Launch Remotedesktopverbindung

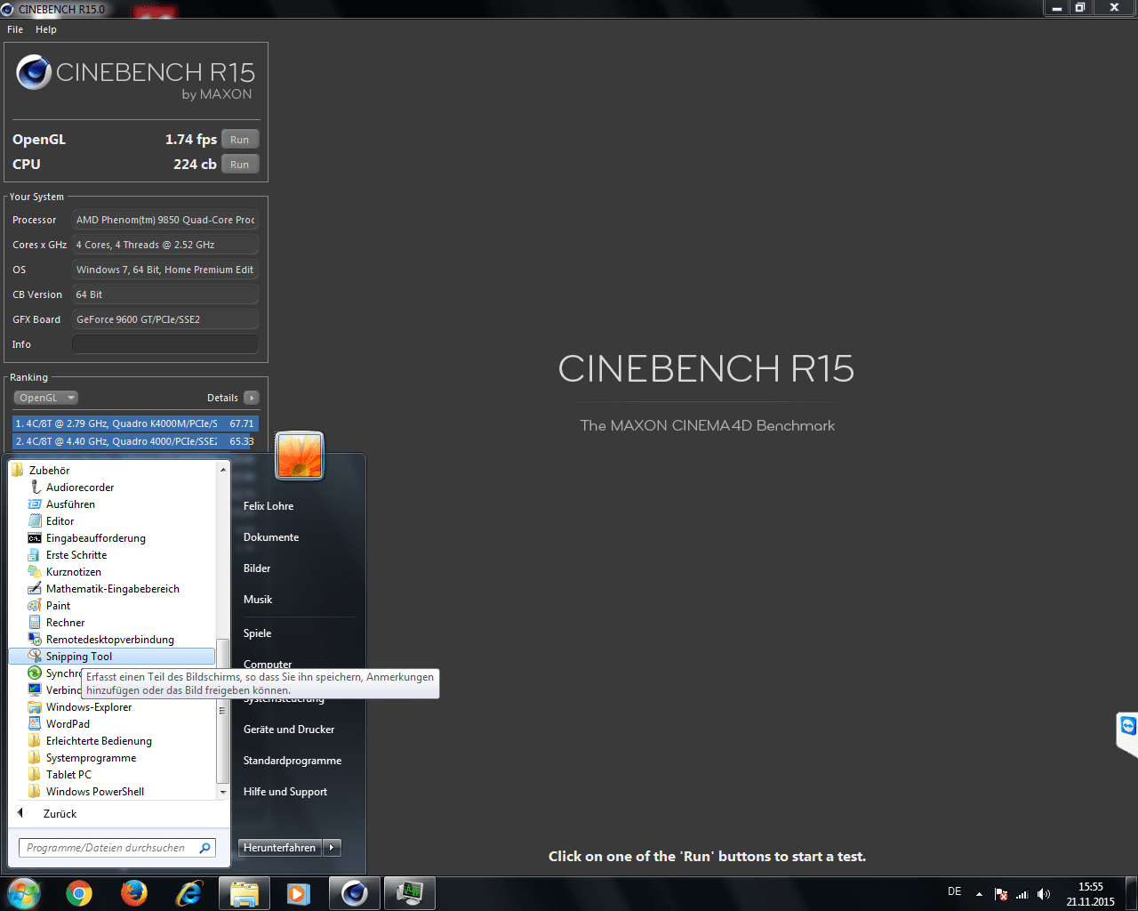pyautogui.click(x=110, y=640)
